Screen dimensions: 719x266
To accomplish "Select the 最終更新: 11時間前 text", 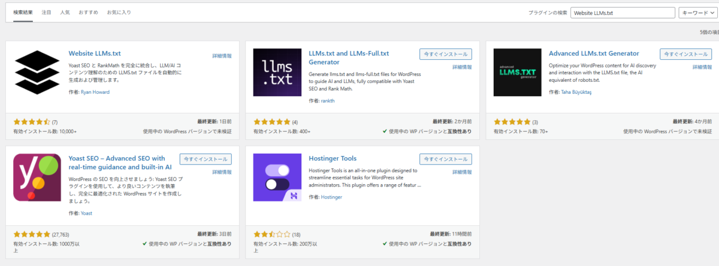I will pos(451,234).
